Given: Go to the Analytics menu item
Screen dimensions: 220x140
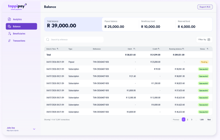Looking at the screenshot, I should pyautogui.click(x=21, y=19).
